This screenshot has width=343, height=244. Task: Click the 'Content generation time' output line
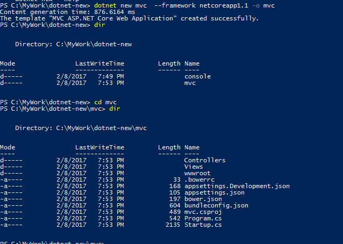pos(67,12)
